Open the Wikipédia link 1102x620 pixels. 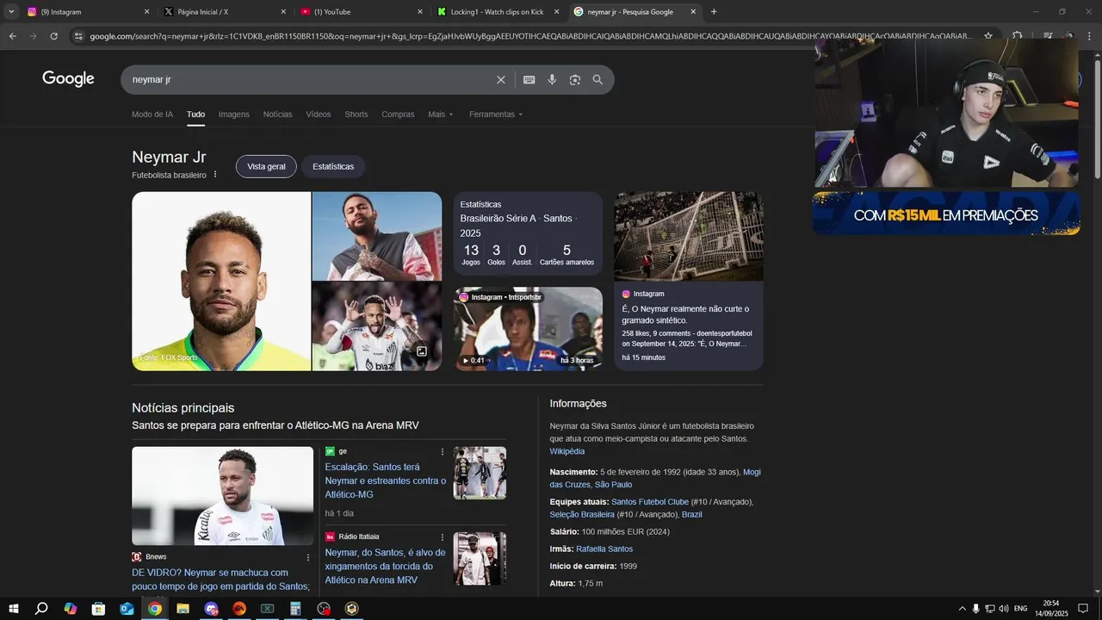(567, 451)
